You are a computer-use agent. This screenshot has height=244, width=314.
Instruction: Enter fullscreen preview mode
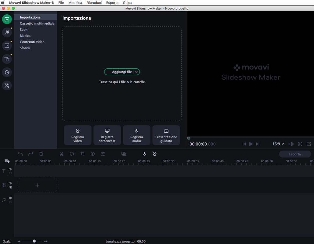coord(300,144)
